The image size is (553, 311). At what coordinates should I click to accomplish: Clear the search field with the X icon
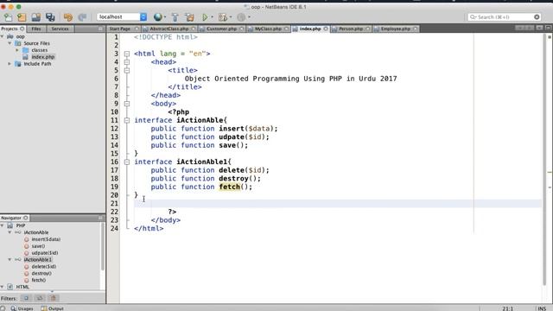click(x=537, y=17)
